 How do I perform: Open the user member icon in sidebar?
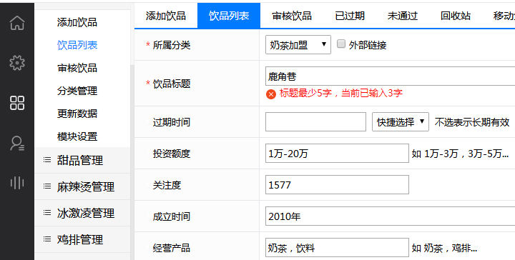click(x=17, y=143)
